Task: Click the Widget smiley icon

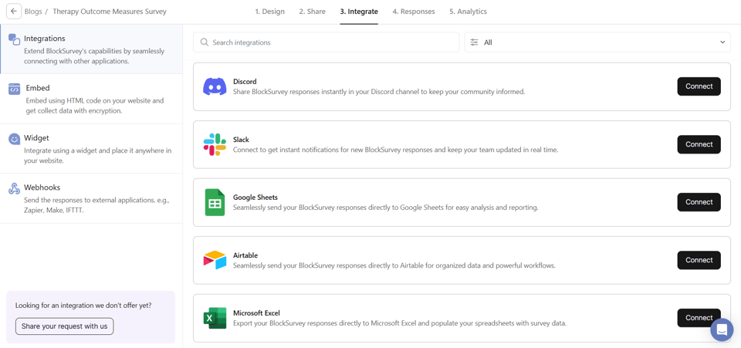Action: 14,139
